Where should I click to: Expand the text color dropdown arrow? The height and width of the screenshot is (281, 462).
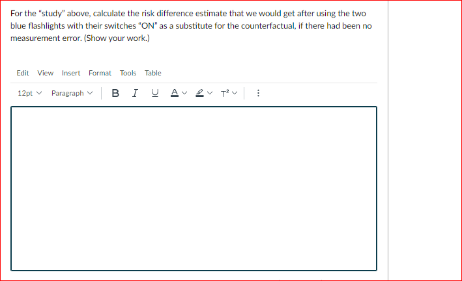click(x=184, y=93)
